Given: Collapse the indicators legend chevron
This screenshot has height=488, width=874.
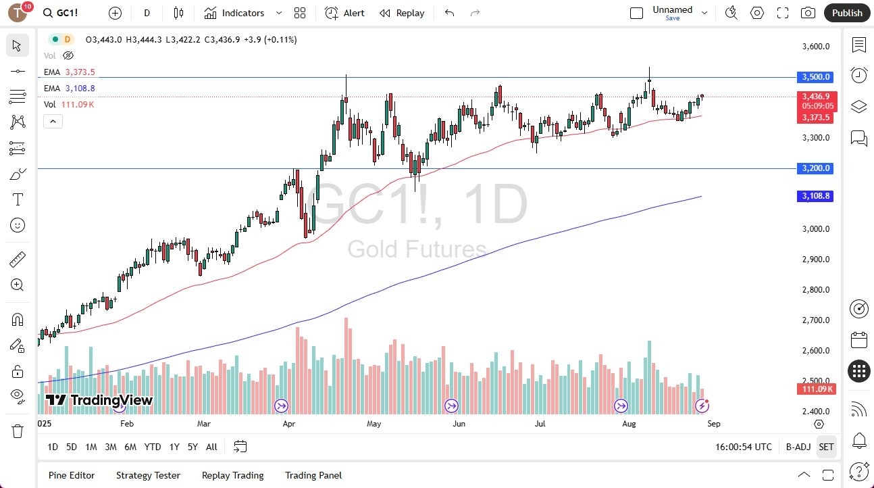Looking at the screenshot, I should 53,121.
